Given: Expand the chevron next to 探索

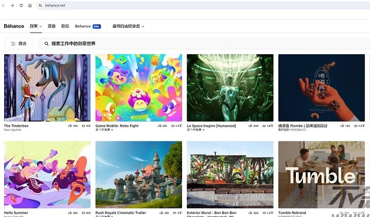Looking at the screenshot, I should pos(41,26).
